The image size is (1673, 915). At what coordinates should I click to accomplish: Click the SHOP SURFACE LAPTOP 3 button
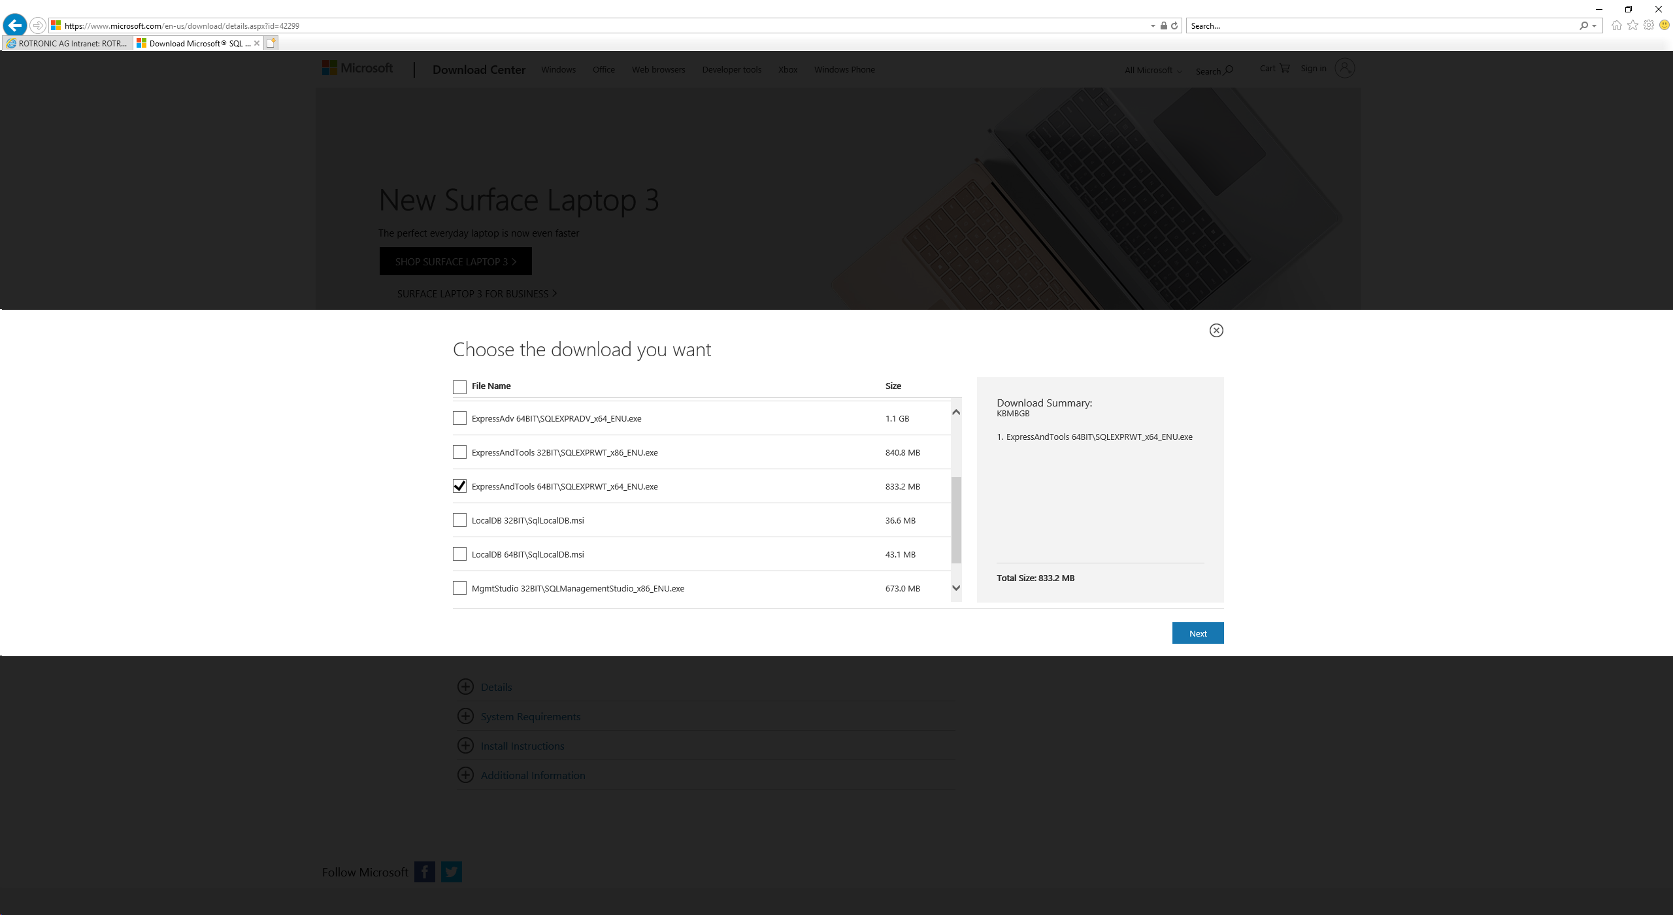(456, 261)
